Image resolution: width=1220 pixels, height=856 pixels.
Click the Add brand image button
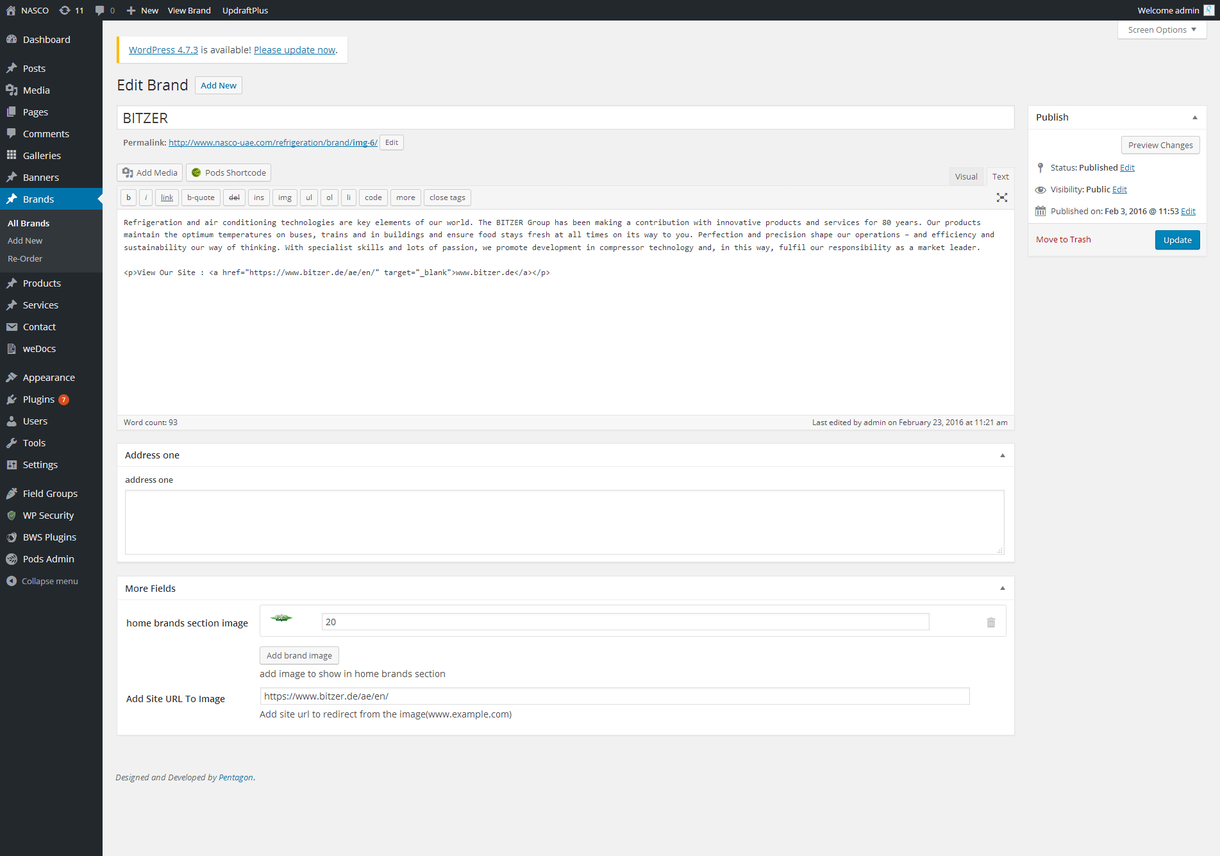click(x=299, y=655)
